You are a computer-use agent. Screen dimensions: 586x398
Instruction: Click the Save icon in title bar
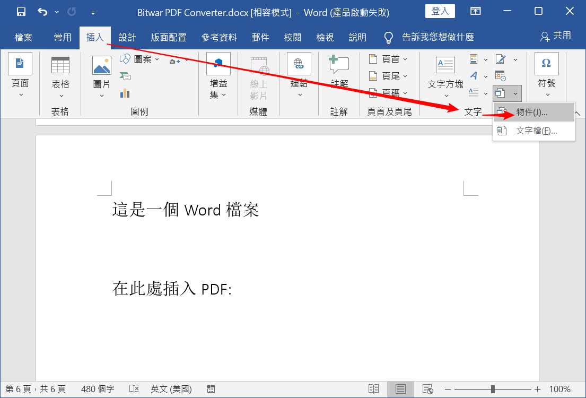[21, 12]
